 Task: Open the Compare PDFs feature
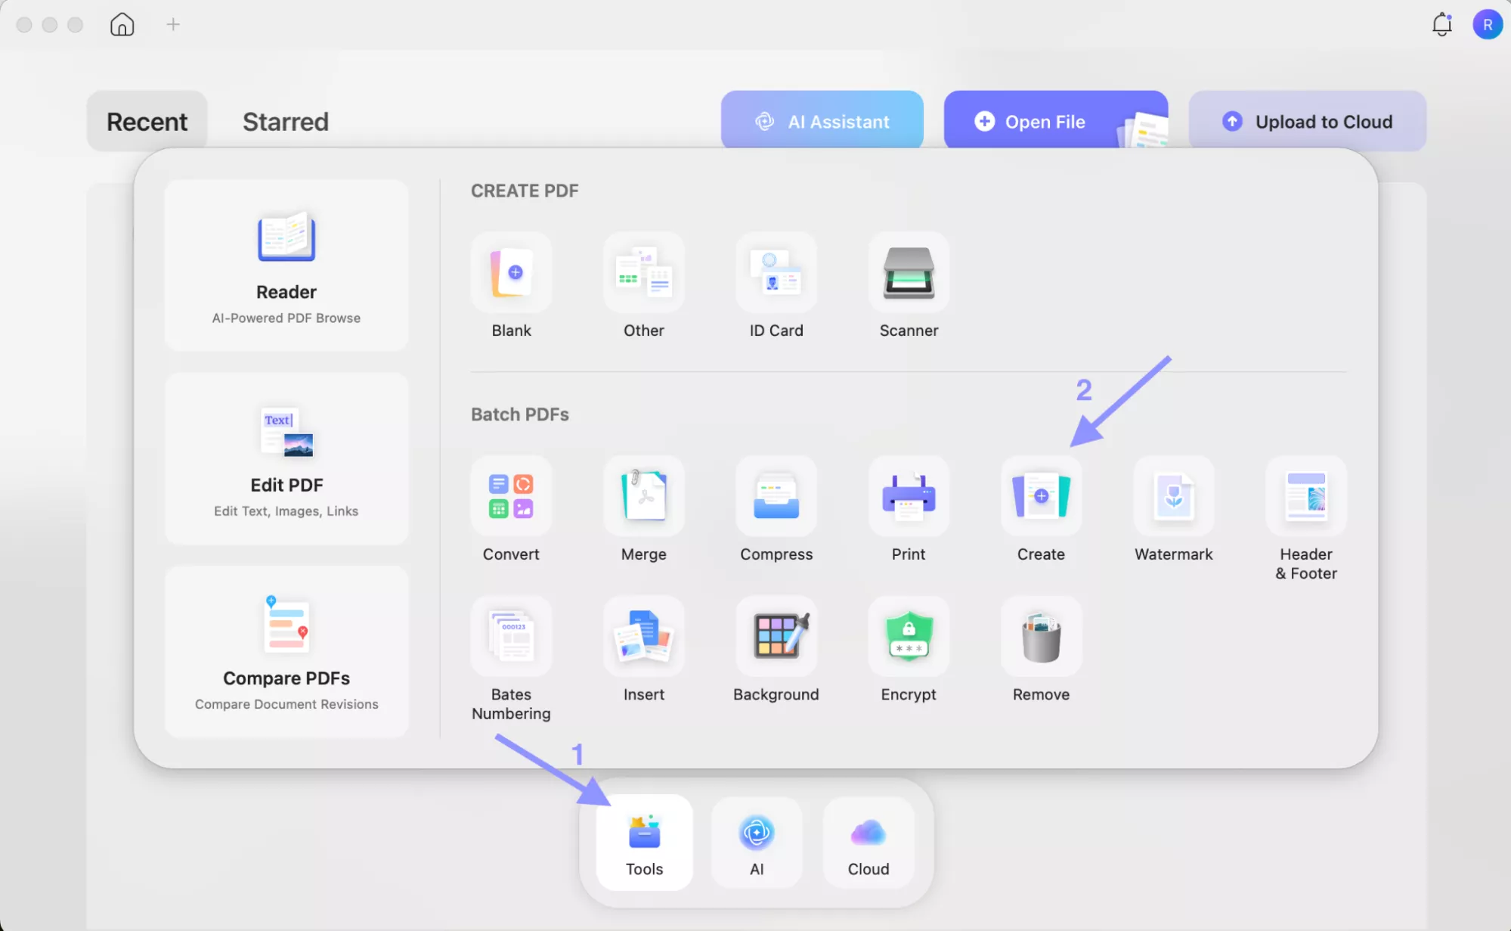click(286, 650)
